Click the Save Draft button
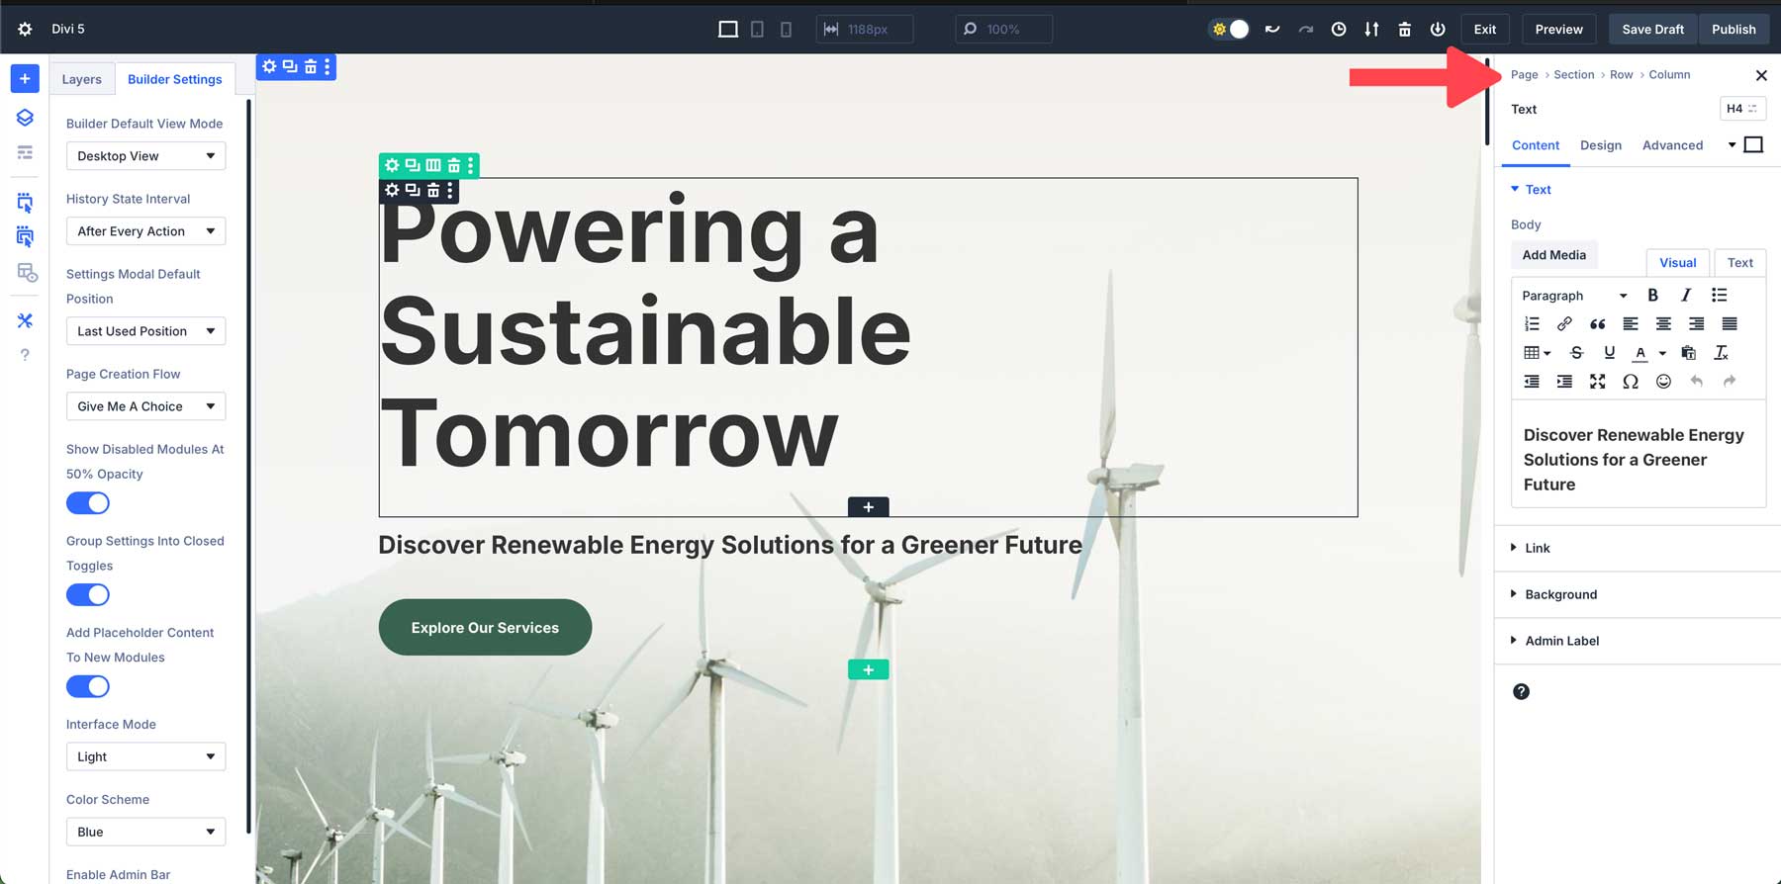Screen dimensions: 1781x884 pyautogui.click(x=1652, y=30)
